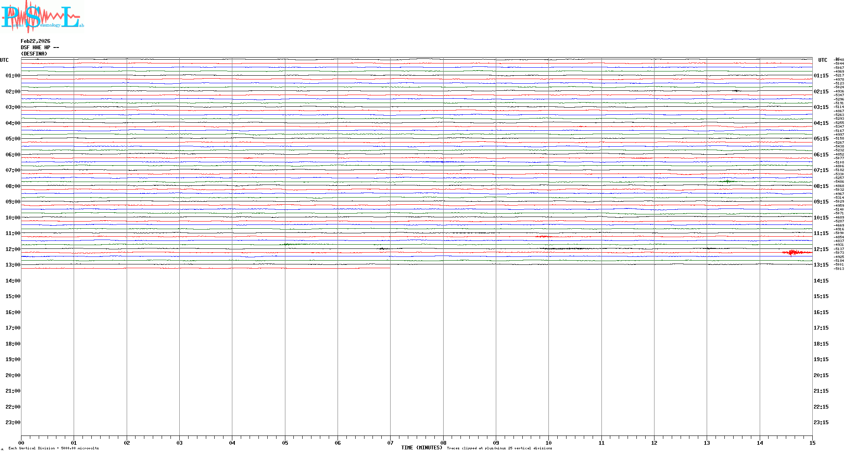Select the 23:15 label on right axis
846x454 pixels.
point(821,422)
